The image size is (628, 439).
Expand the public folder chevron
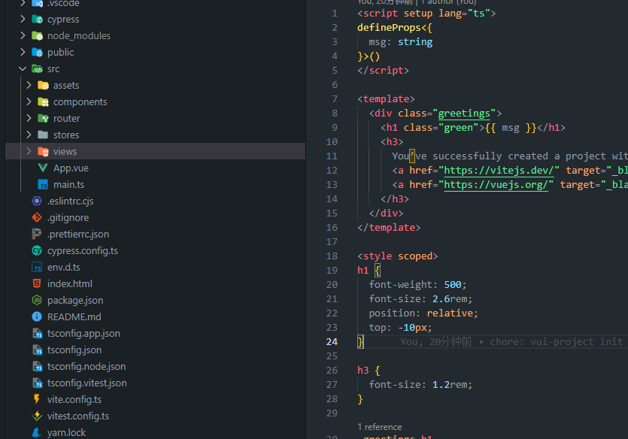click(23, 52)
